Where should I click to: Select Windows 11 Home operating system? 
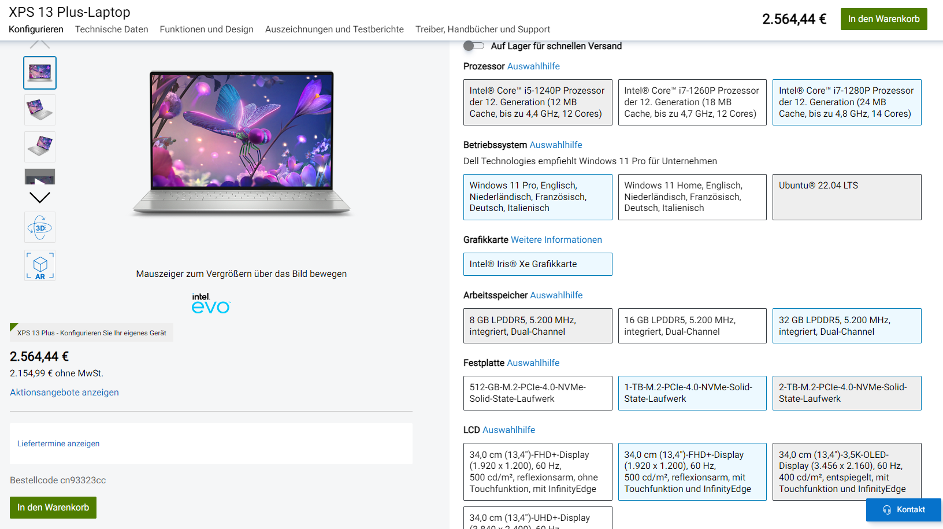click(x=692, y=197)
